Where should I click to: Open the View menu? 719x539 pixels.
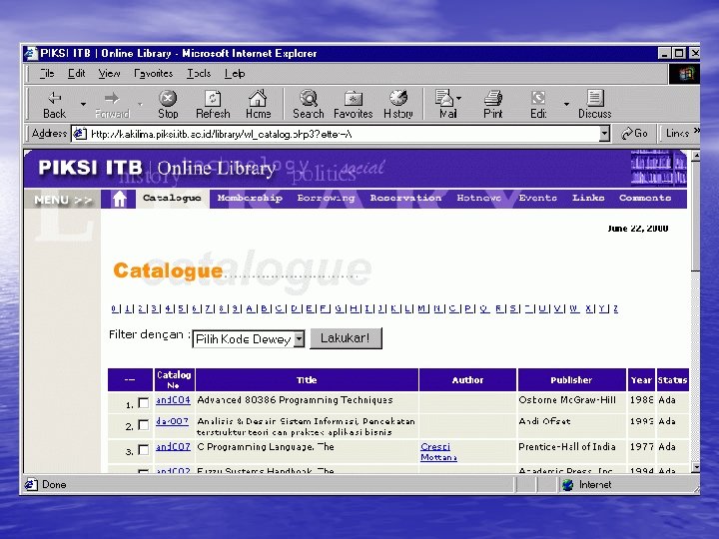(x=109, y=73)
